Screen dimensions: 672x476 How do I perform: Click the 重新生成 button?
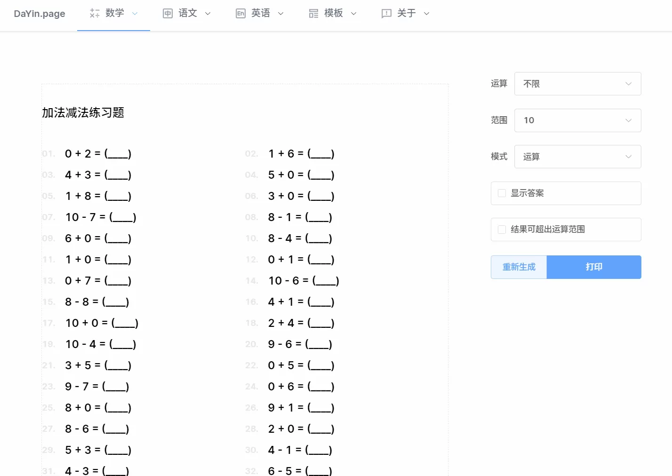click(519, 267)
